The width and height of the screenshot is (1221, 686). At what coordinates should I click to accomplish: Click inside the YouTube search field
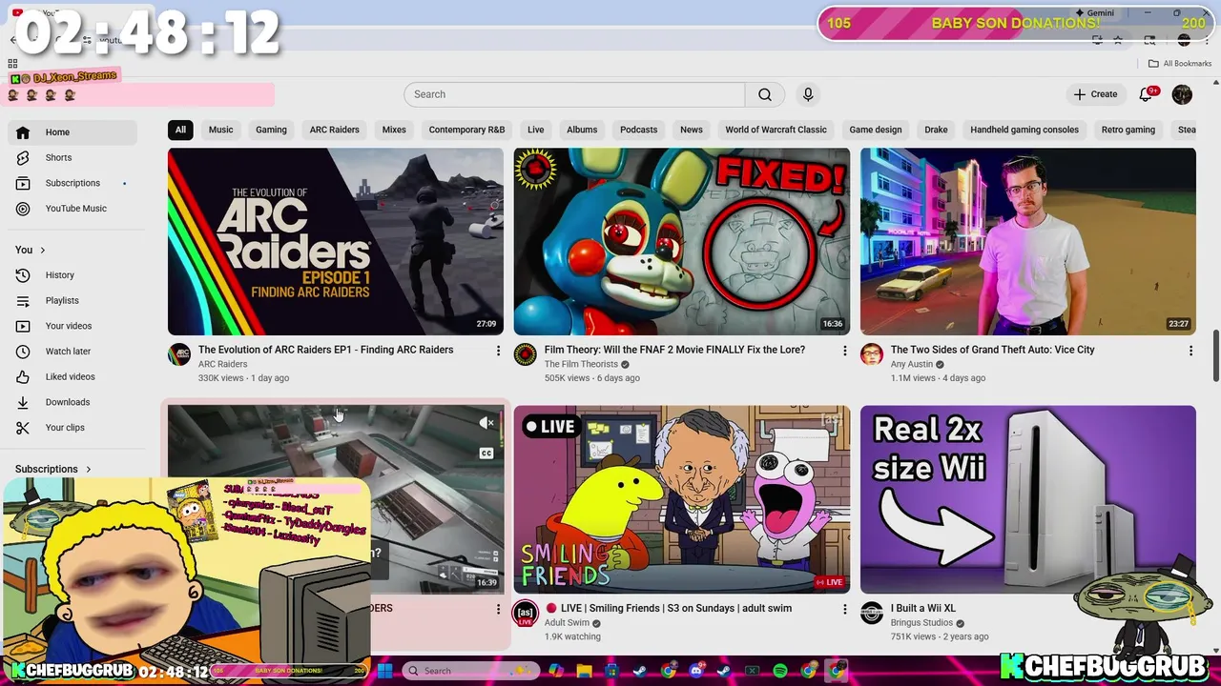pos(574,94)
